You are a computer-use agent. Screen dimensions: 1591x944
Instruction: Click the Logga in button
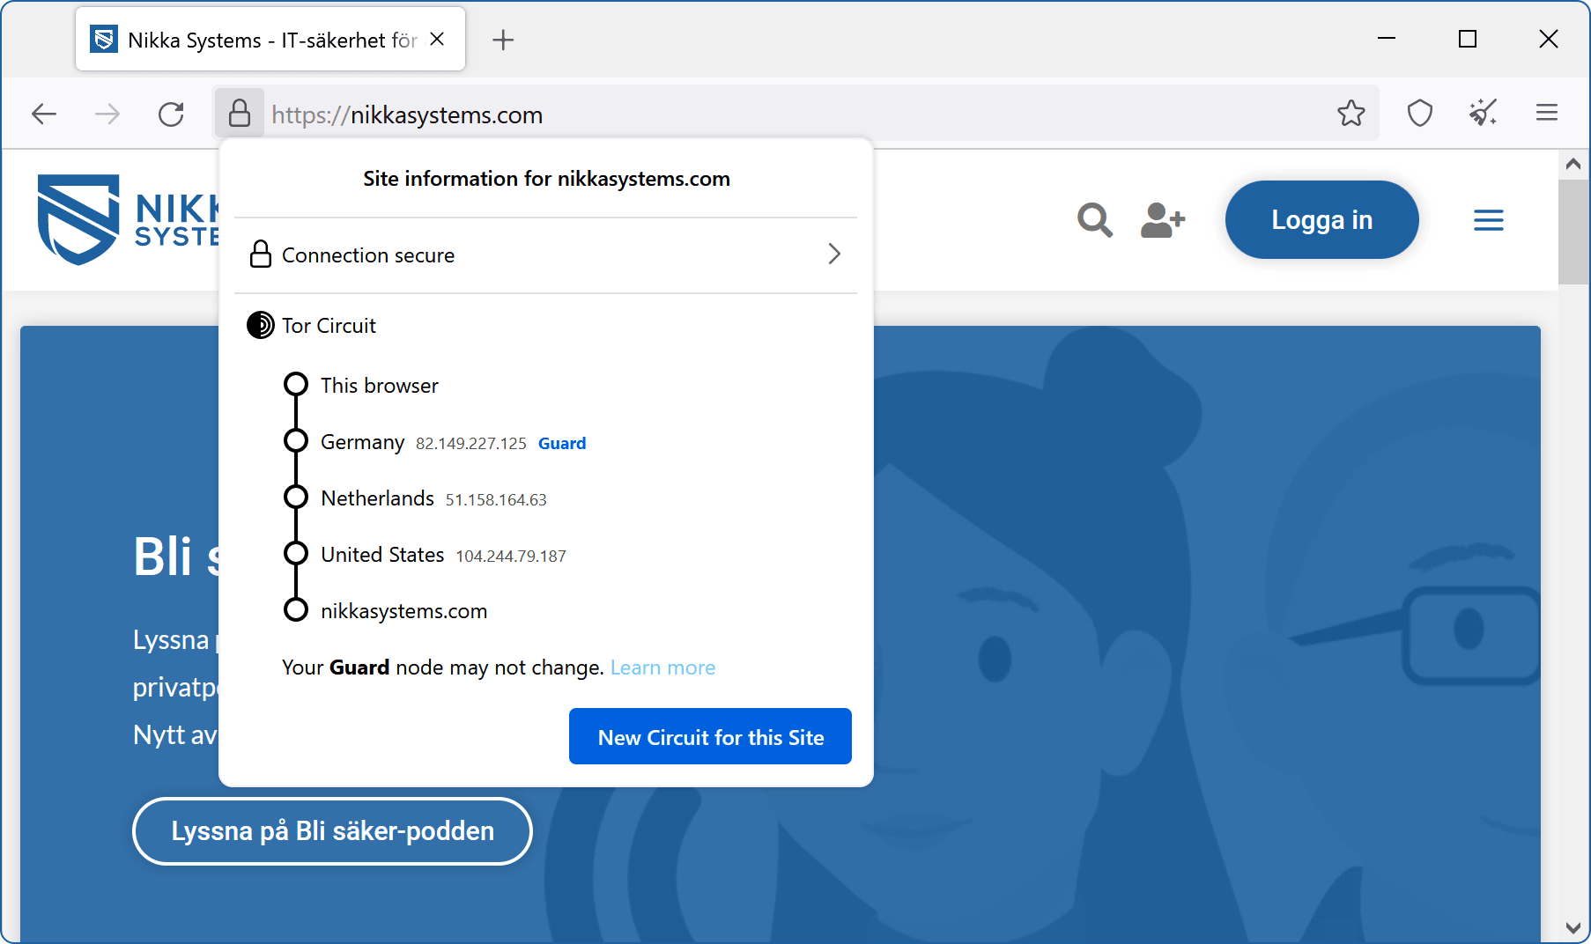click(1321, 220)
